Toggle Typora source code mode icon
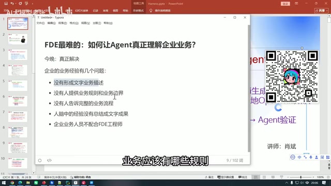Image resolution: width=331 pixels, height=186 pixels. (x=49, y=160)
